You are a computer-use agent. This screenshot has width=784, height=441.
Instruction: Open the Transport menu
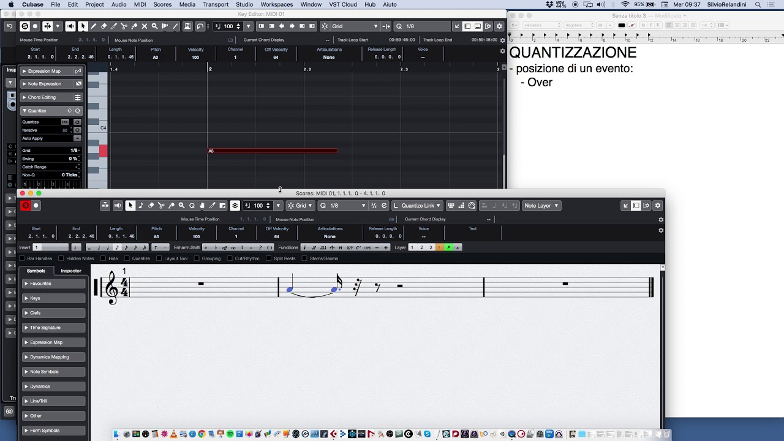tap(216, 4)
